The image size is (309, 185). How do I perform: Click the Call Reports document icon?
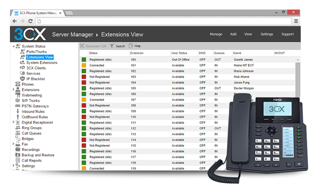click(x=18, y=160)
